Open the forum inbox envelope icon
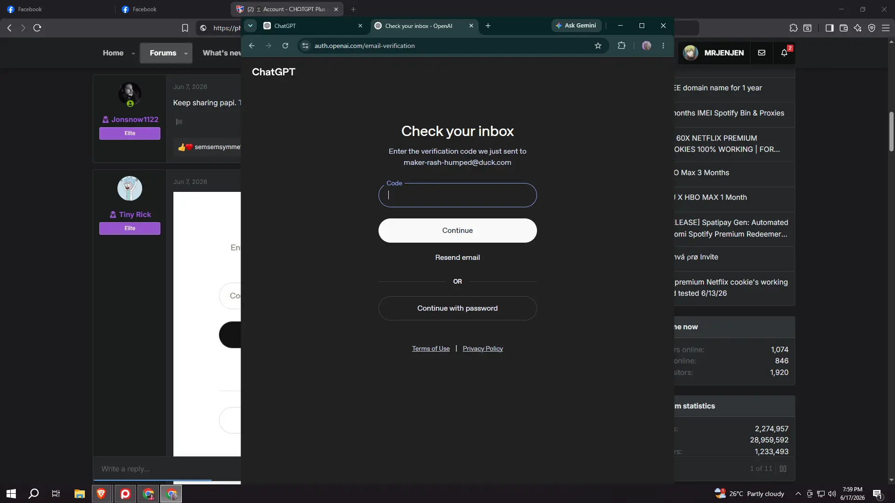Screen dimensions: 895x503 [762, 53]
